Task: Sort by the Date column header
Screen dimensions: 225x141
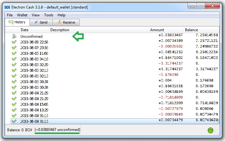Action: point(34,30)
